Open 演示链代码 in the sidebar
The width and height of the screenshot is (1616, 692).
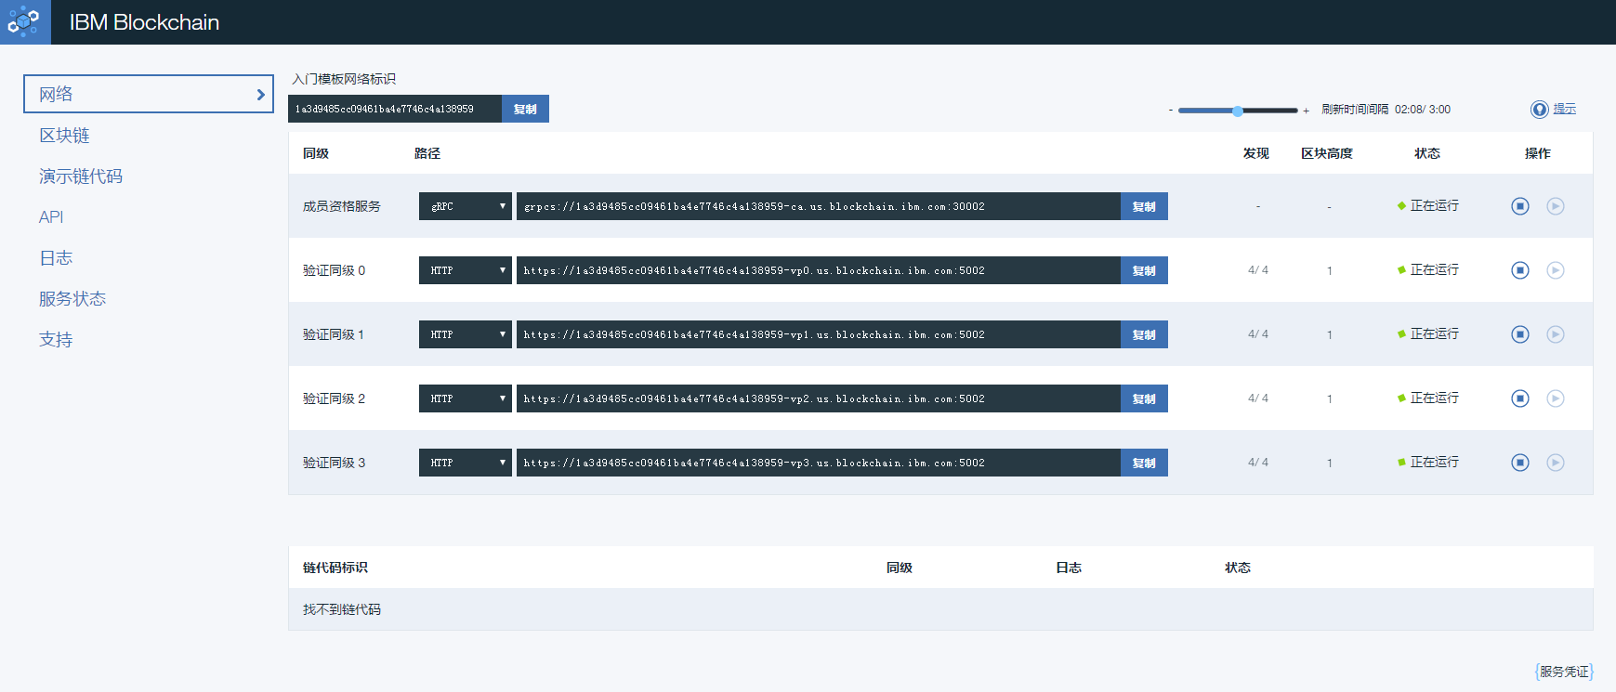point(81,176)
